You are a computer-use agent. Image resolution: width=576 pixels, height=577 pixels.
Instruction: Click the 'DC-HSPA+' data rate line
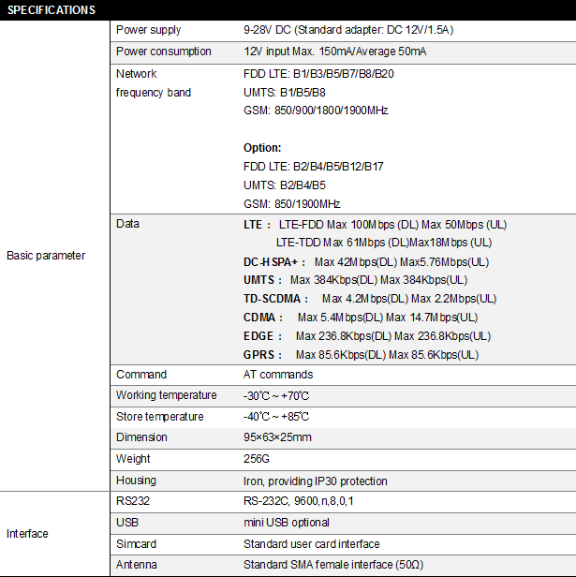(x=366, y=262)
